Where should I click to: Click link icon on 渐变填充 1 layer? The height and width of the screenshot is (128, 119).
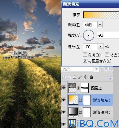pyautogui.click(x=81, y=100)
